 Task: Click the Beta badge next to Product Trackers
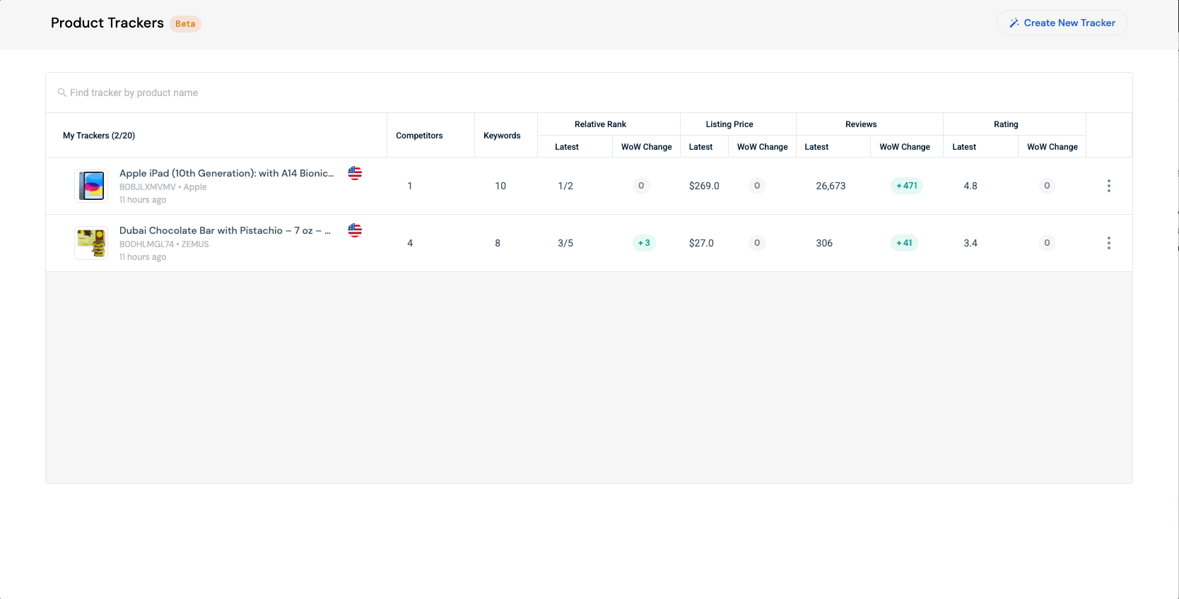185,24
